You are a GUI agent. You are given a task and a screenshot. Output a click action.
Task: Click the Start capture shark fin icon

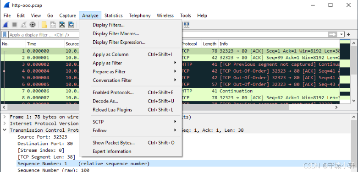6,25
